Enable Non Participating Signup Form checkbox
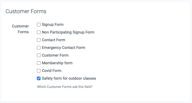The height and width of the screenshot is (103, 192). click(x=39, y=32)
